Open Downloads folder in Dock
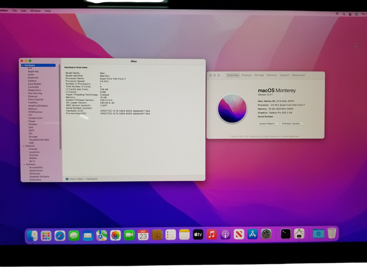 point(318,233)
